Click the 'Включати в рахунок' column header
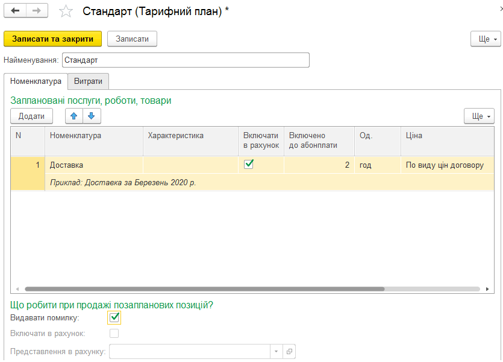The height and width of the screenshot is (362, 503). pyautogui.click(x=261, y=141)
